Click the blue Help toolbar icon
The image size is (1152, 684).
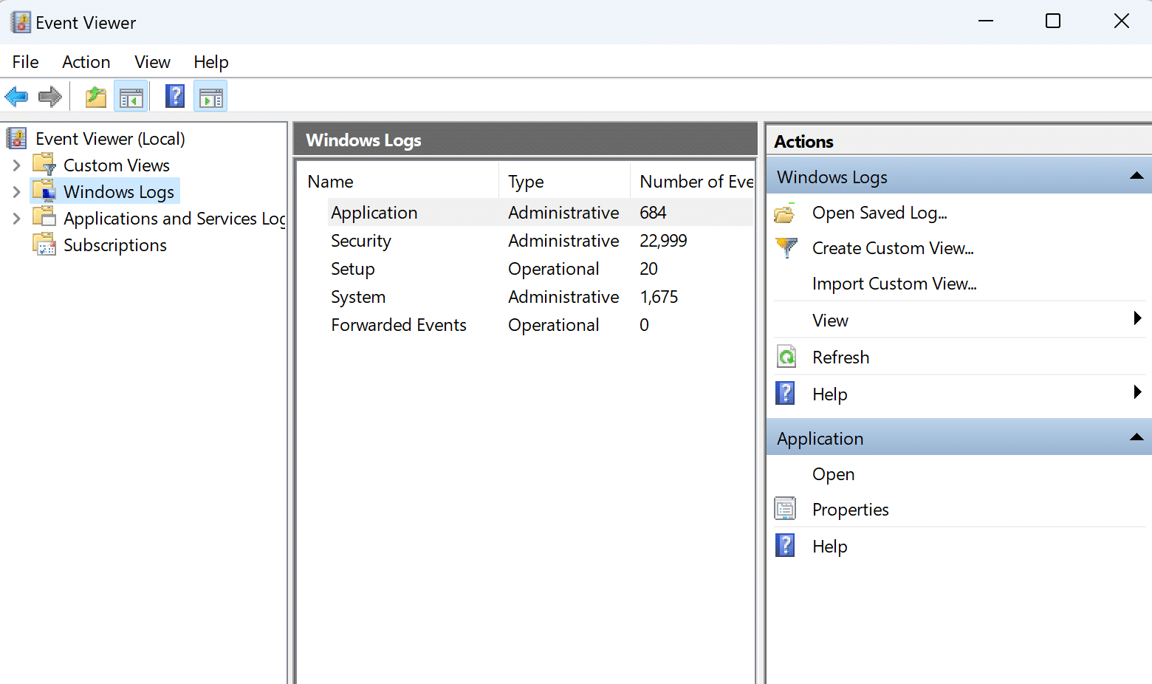175,96
